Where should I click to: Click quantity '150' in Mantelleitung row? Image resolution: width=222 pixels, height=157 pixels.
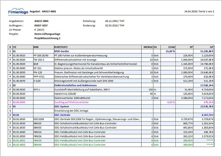point(150,90)
